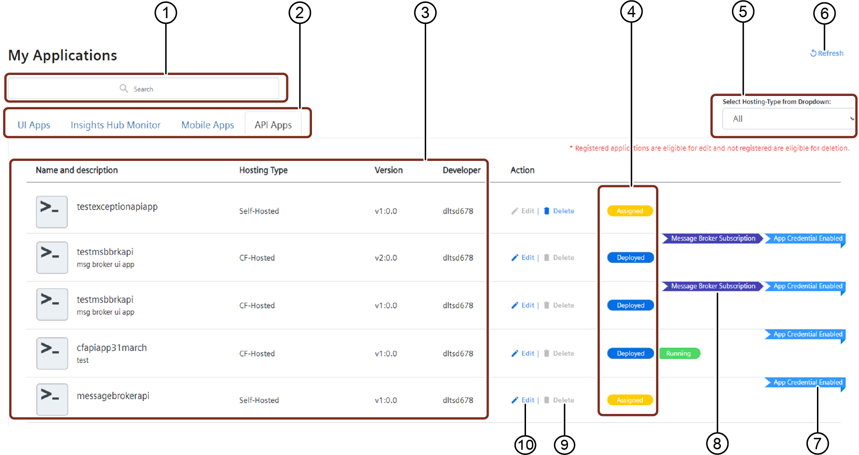Click the Assigned badge for messagebrokerapi
This screenshot has height=455, width=859.
point(630,400)
